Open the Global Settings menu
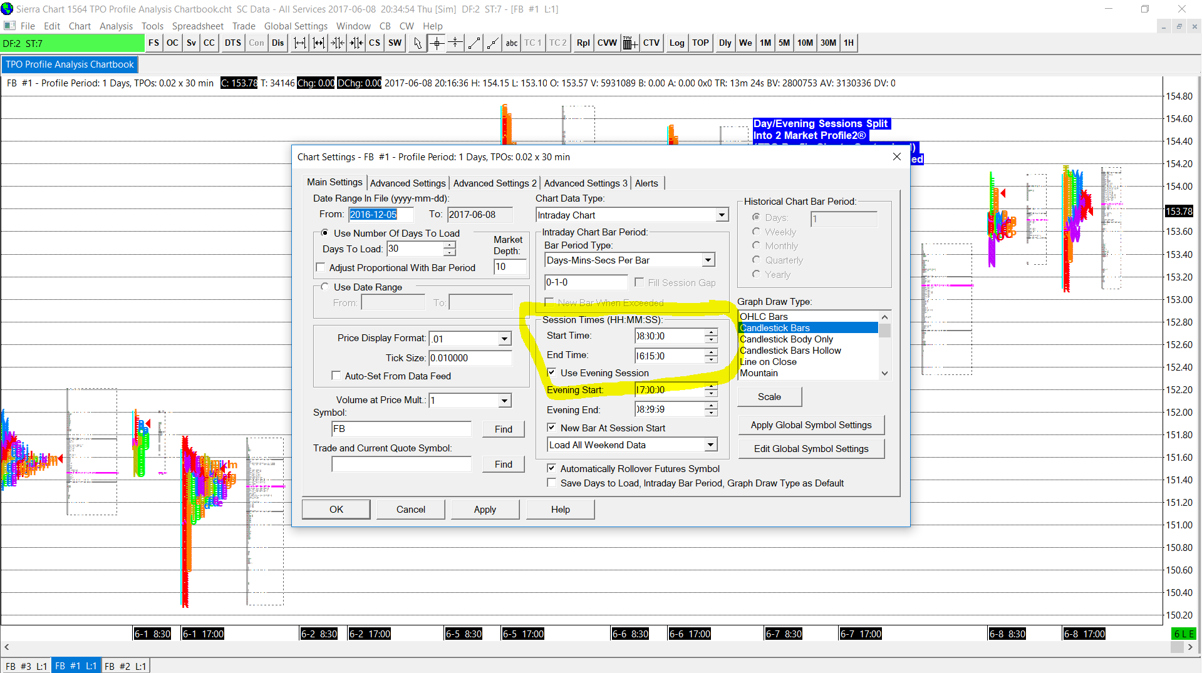The height and width of the screenshot is (673, 1202). 296,26
